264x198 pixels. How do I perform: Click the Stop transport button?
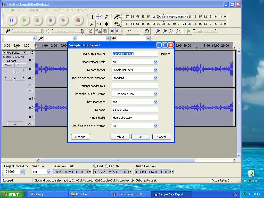tap(37, 20)
